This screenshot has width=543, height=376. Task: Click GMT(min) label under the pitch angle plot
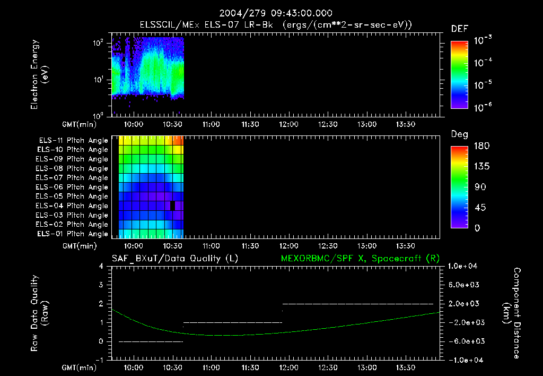click(x=80, y=246)
